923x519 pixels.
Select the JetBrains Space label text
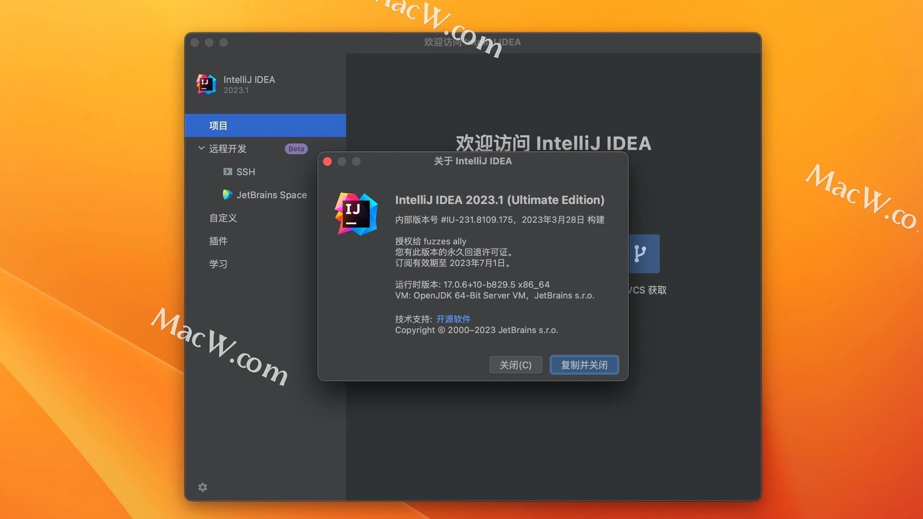coord(271,195)
